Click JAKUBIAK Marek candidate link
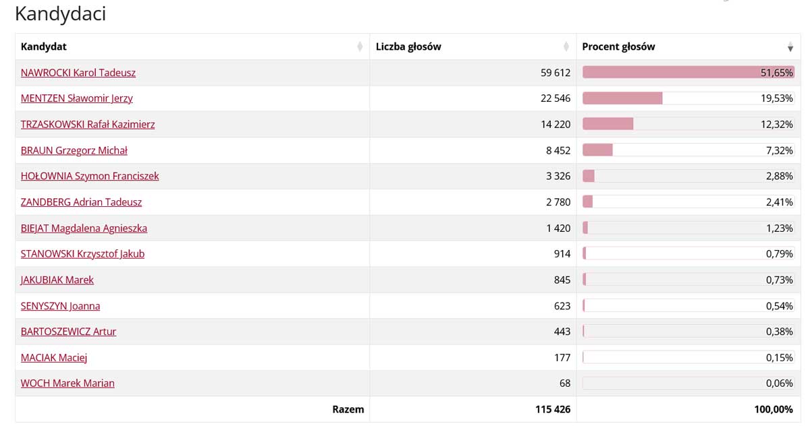The height and width of the screenshot is (432, 810). 57,280
